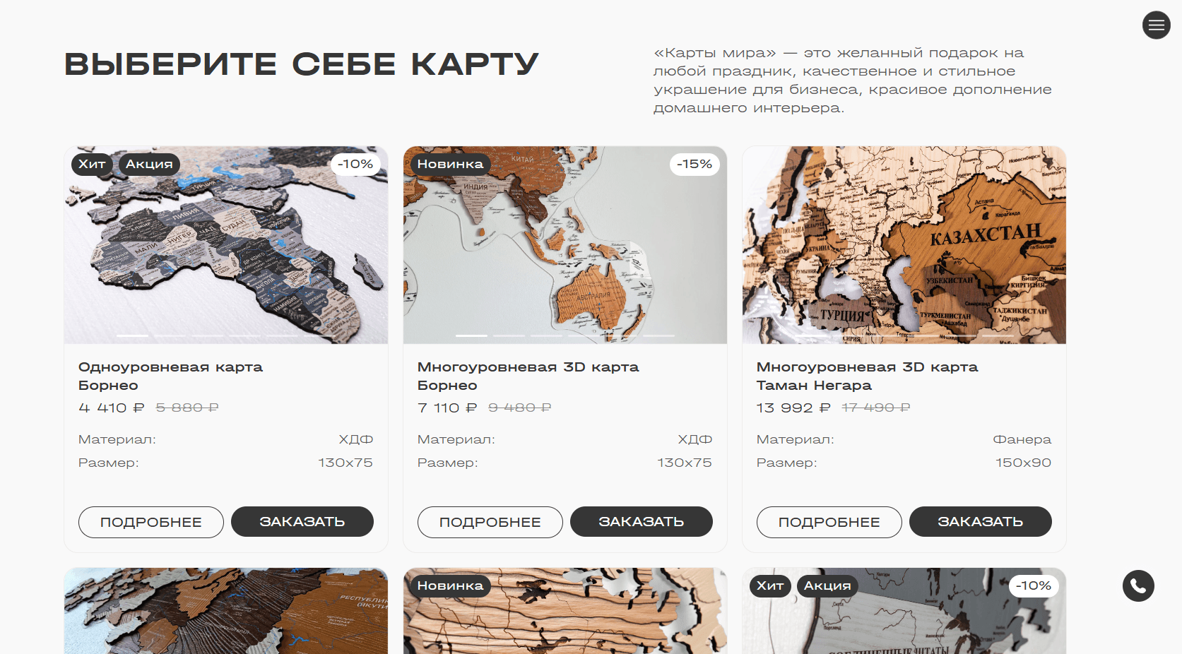Click the floating phone call icon

pyautogui.click(x=1138, y=585)
